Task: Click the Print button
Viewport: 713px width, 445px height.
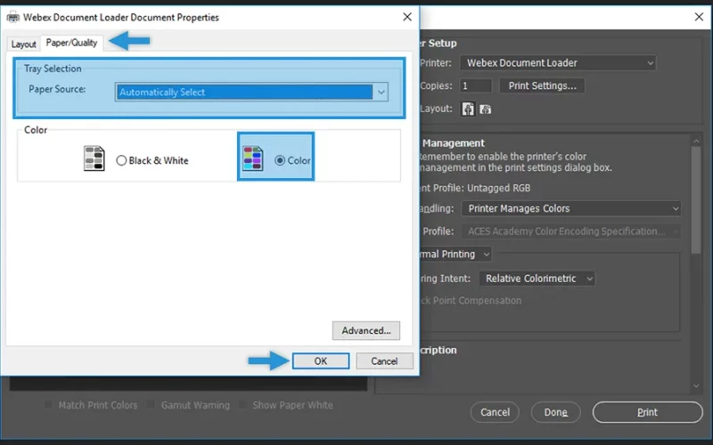Action: [x=648, y=412]
